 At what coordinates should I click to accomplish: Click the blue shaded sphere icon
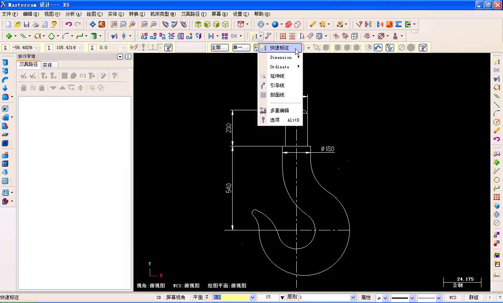pyautogui.click(x=275, y=24)
